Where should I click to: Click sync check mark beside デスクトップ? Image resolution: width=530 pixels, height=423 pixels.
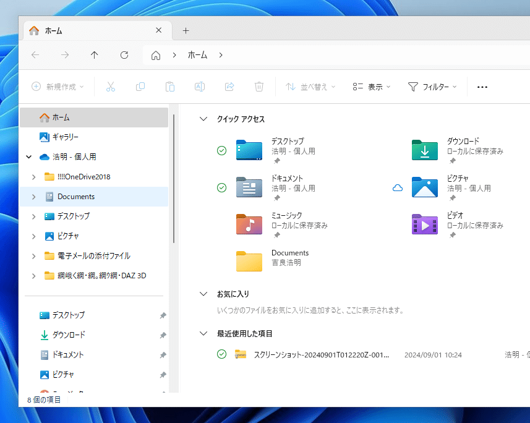pyautogui.click(x=222, y=150)
